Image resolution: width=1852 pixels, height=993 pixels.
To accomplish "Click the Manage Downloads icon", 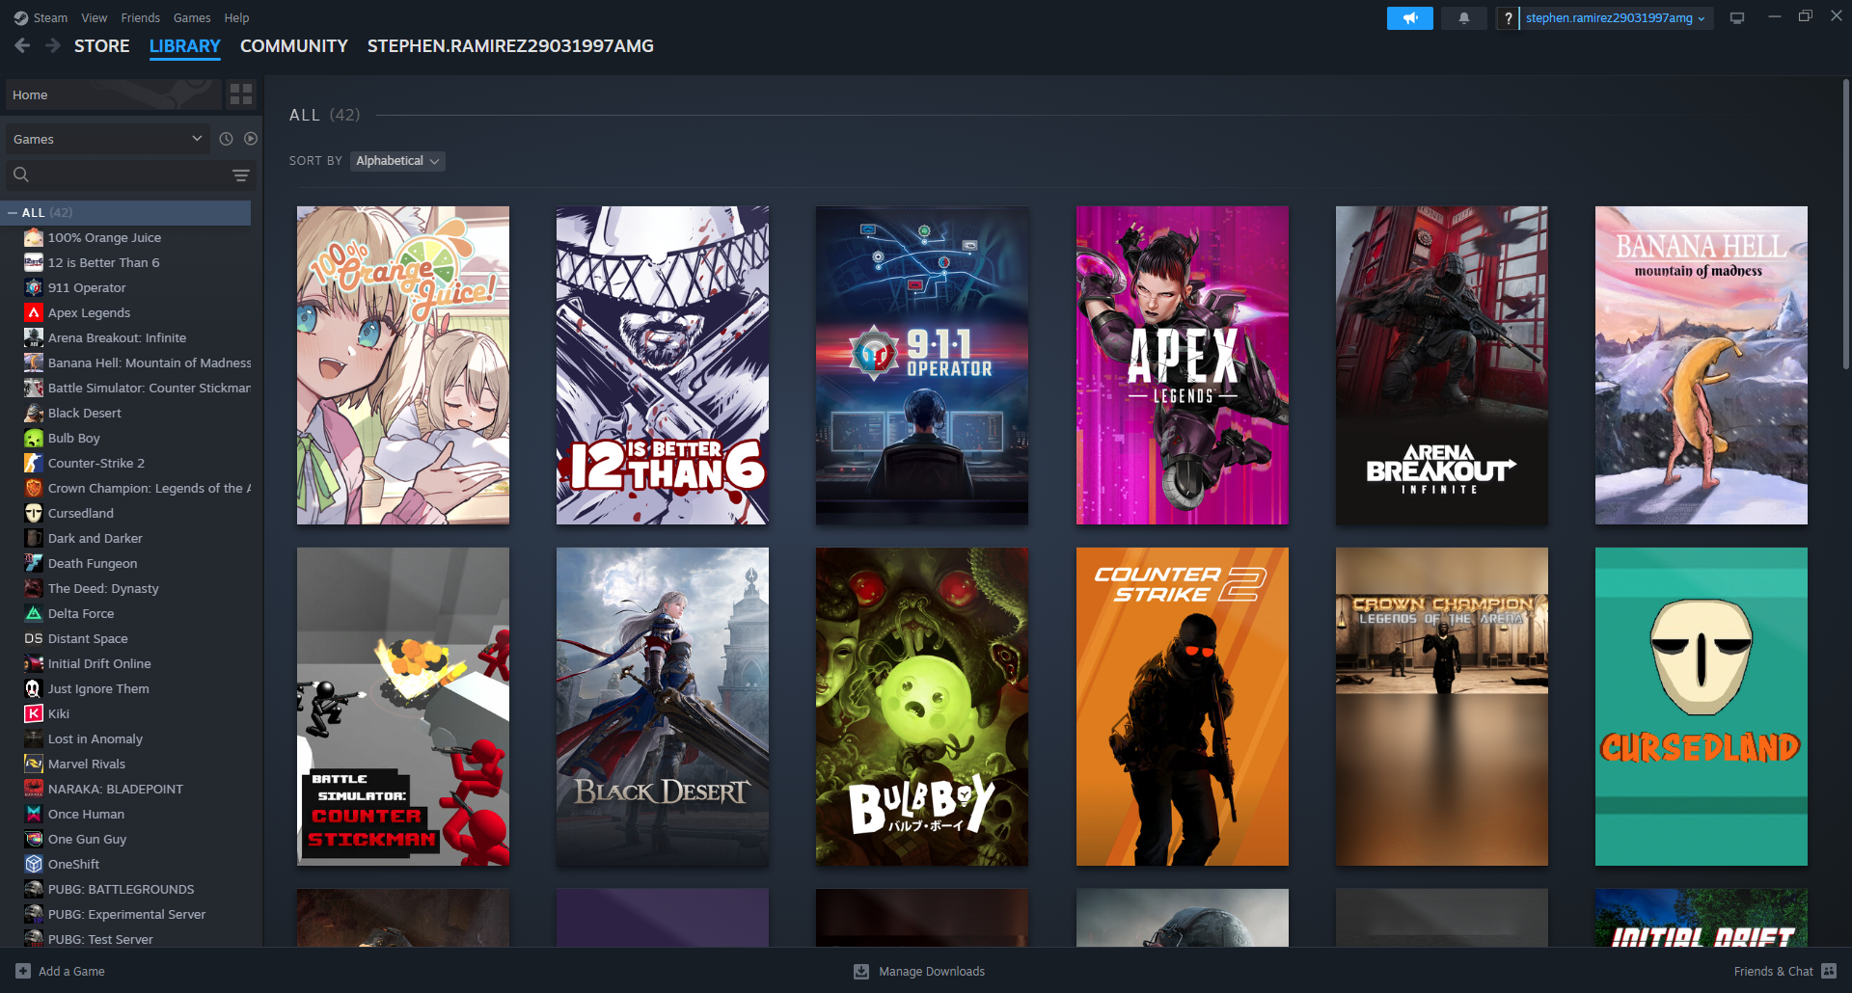I will coord(861,971).
